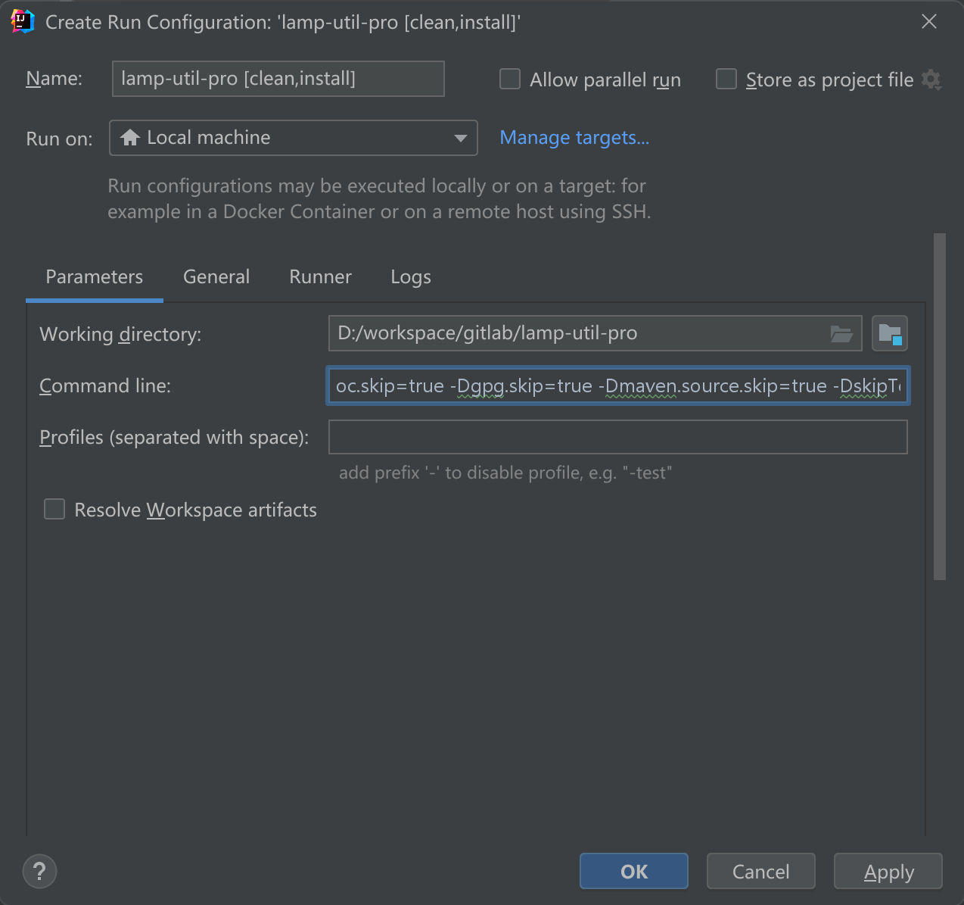This screenshot has width=964, height=905.
Task: Click the house icon in Run on field
Action: click(130, 138)
